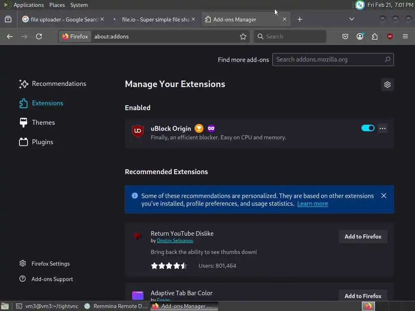Open the Themes category

point(37,123)
